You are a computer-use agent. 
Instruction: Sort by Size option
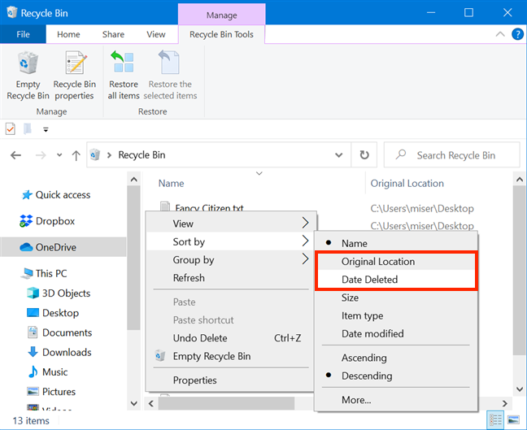pos(396,298)
